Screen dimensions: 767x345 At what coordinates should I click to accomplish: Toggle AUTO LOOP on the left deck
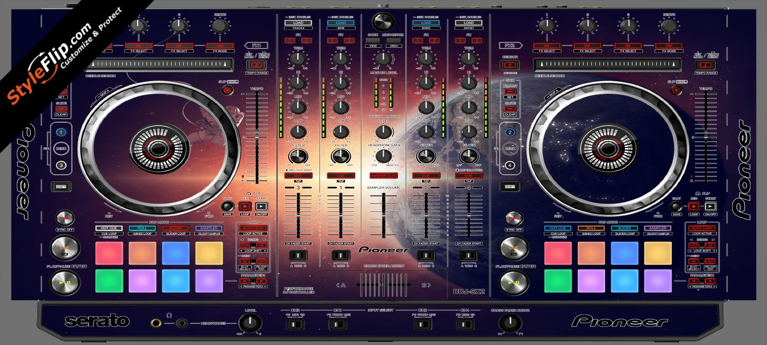coord(253,228)
